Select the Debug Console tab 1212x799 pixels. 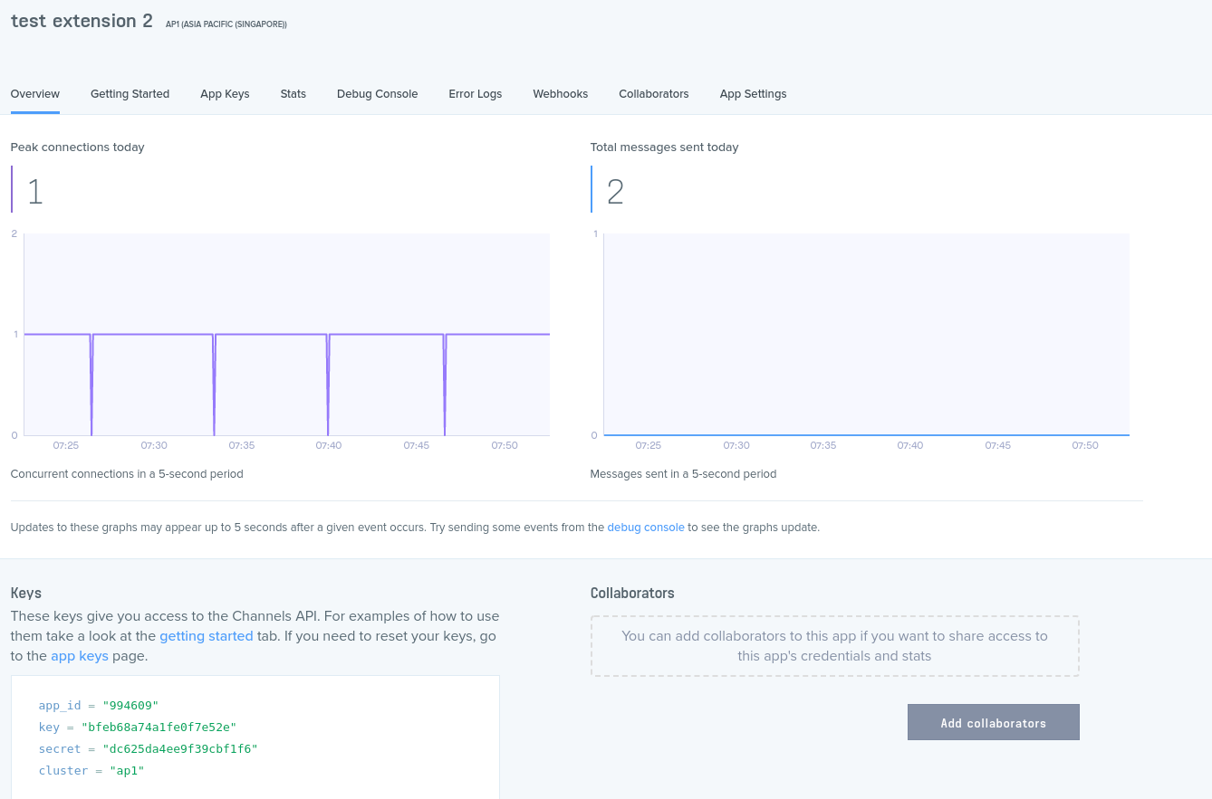coord(377,94)
